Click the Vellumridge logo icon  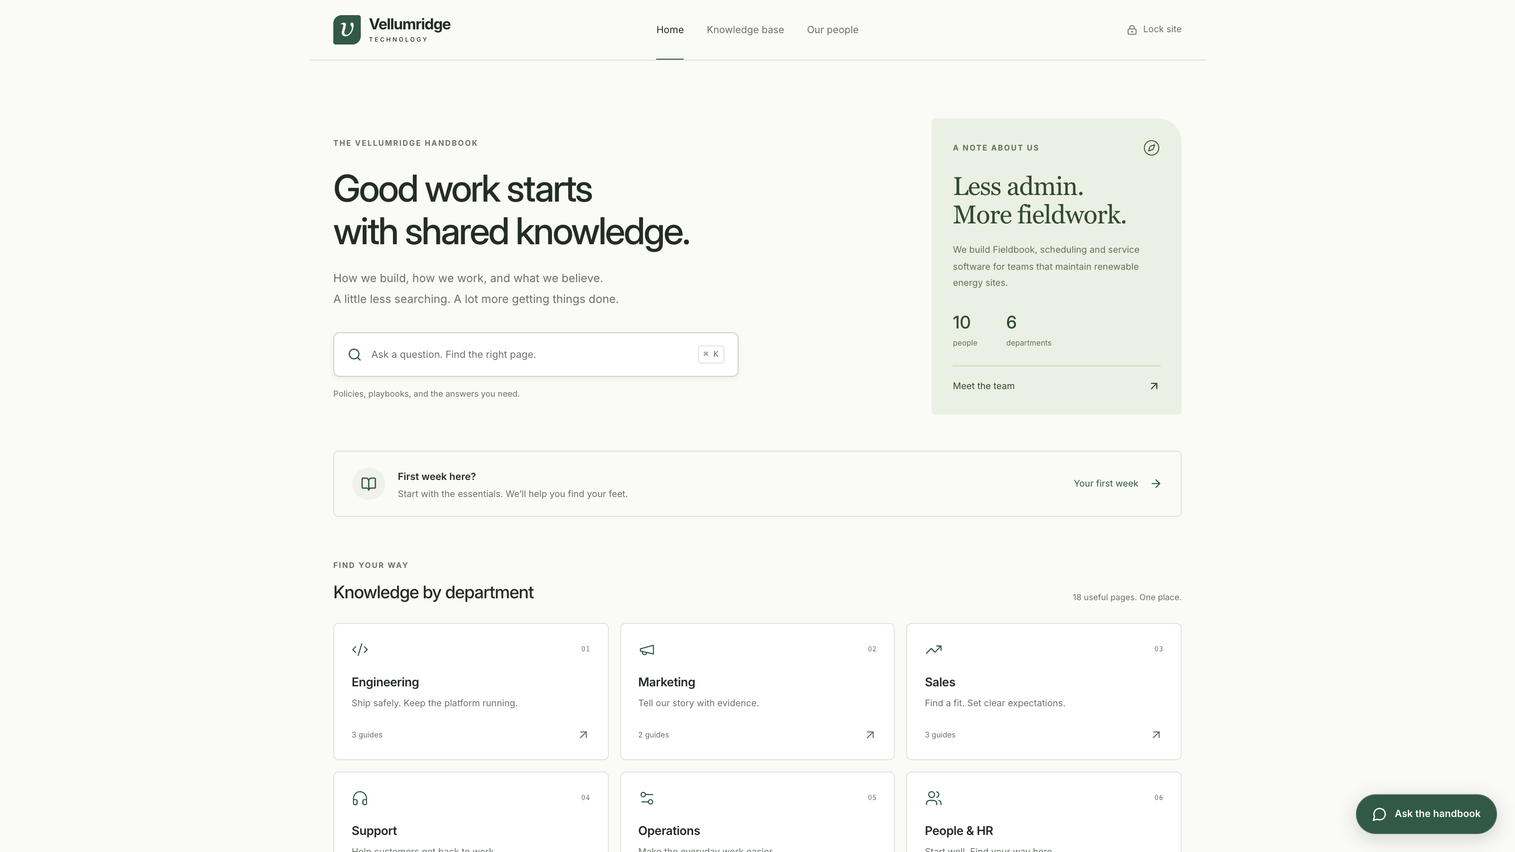pyautogui.click(x=347, y=29)
